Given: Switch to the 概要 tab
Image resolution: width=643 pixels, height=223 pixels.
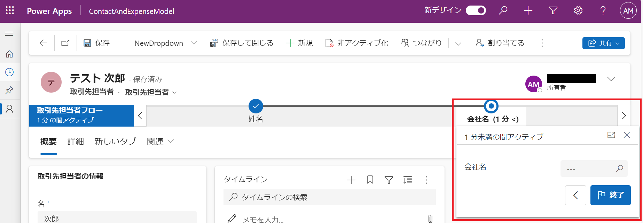Looking at the screenshot, I should tap(48, 141).
